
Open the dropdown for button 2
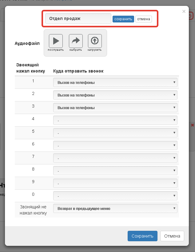pyautogui.click(x=115, y=95)
